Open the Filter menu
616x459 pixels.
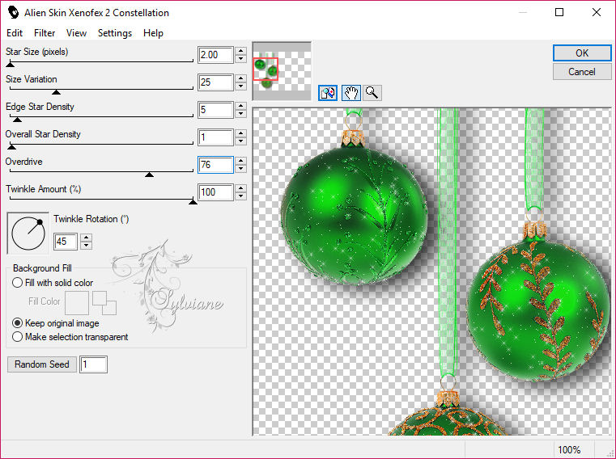click(x=45, y=33)
